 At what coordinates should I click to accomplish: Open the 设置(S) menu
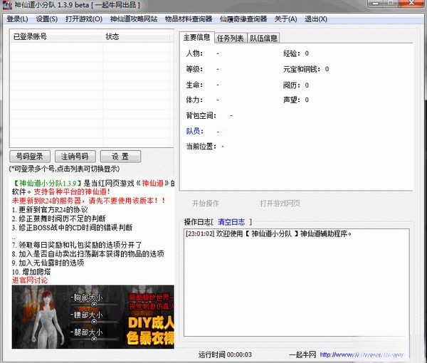click(47, 19)
